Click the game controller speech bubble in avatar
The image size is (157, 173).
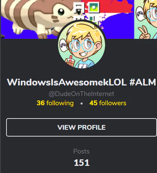(x=63, y=45)
